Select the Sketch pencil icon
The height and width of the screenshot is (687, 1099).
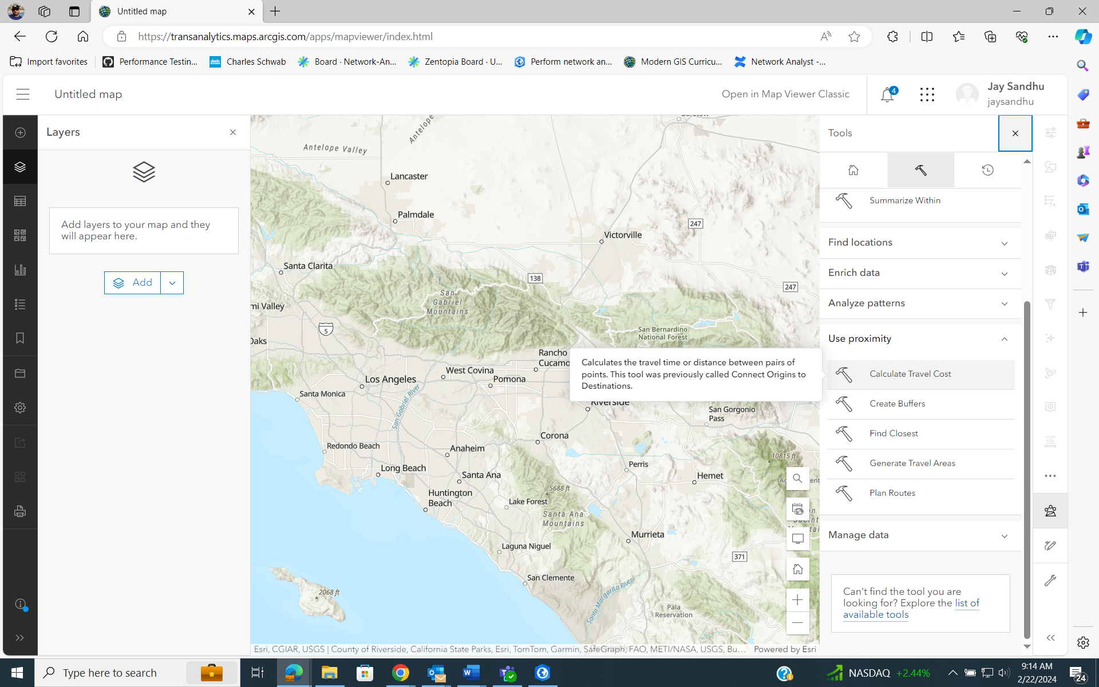[1051, 546]
